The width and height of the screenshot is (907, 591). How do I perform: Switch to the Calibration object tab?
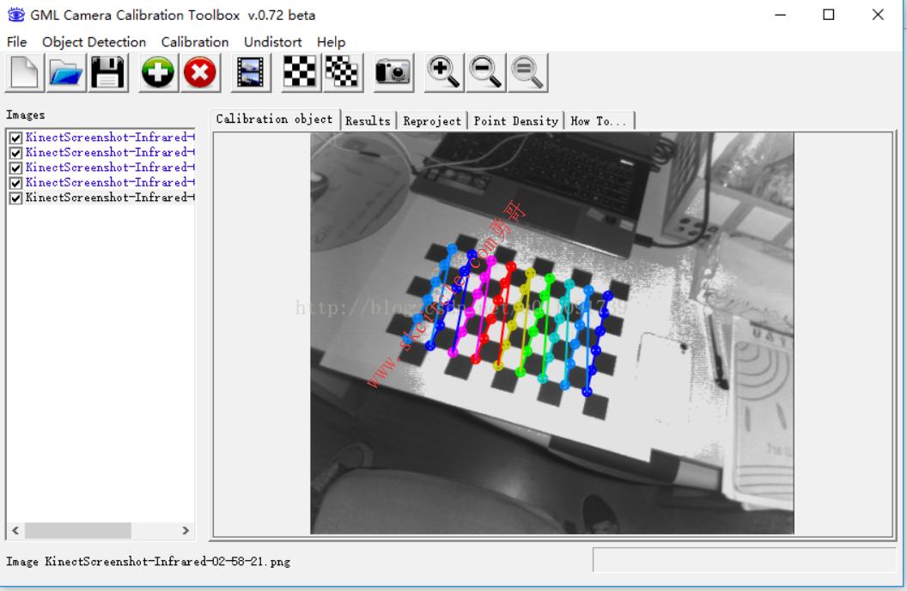tap(275, 119)
